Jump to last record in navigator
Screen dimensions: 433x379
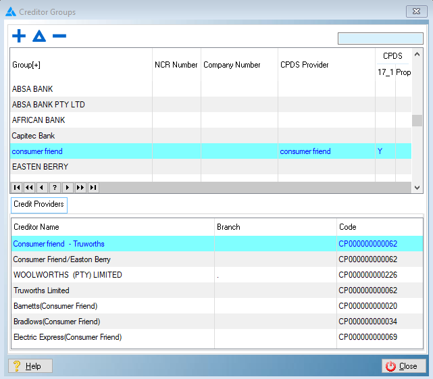click(x=93, y=187)
